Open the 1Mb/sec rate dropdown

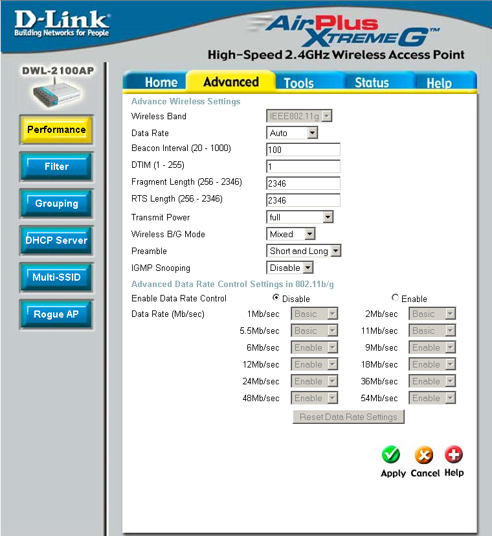click(x=315, y=314)
